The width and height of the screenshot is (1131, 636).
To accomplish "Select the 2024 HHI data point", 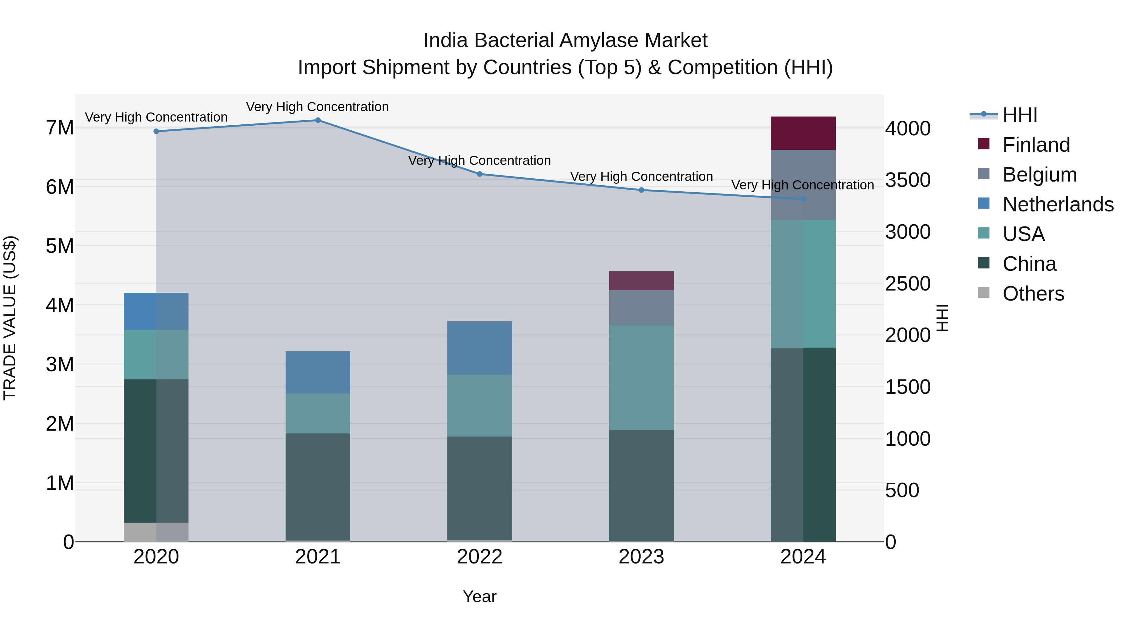I will point(803,199).
